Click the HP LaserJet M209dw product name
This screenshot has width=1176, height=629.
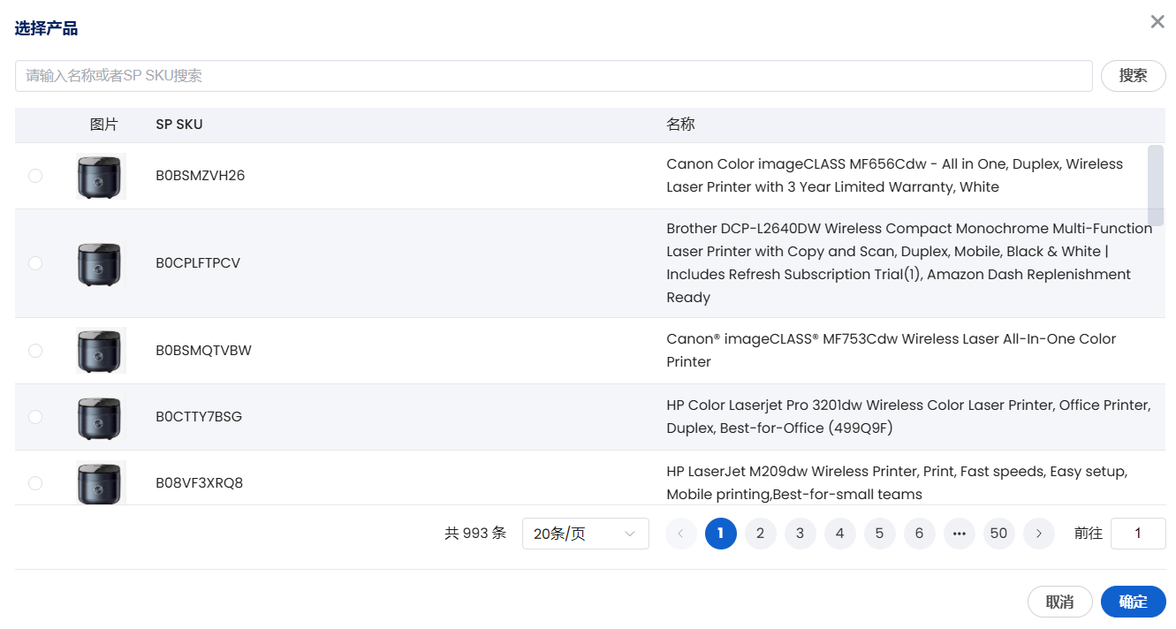[897, 483]
